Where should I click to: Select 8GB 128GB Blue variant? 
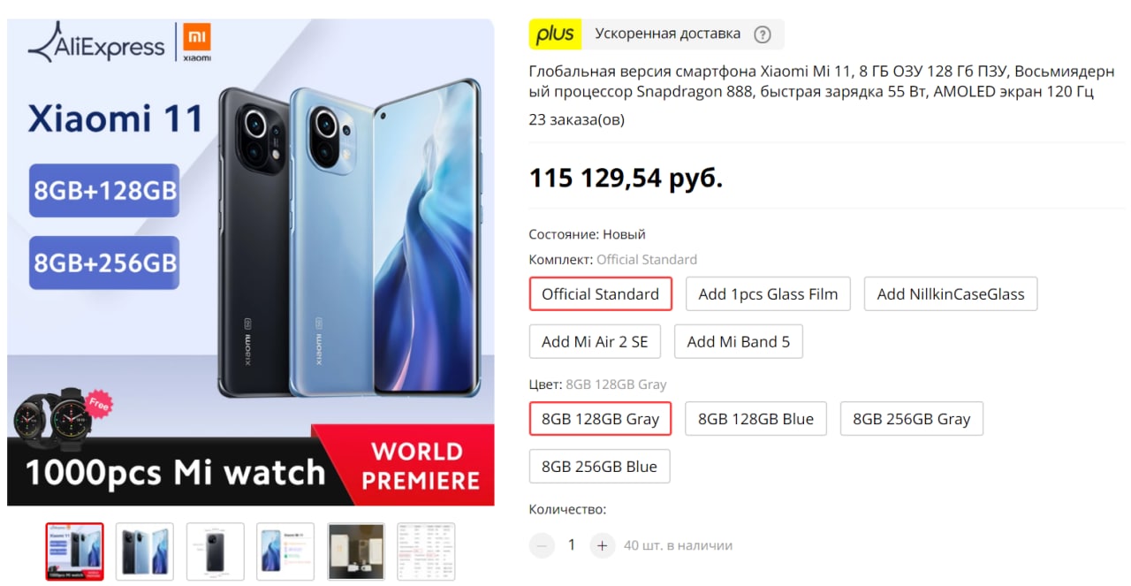click(x=756, y=419)
